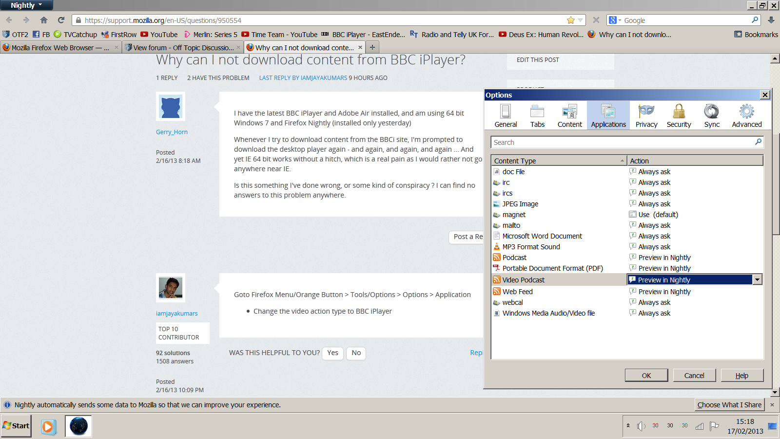780x439 pixels.
Task: Click the network signal tray icon
Action: pos(700,426)
